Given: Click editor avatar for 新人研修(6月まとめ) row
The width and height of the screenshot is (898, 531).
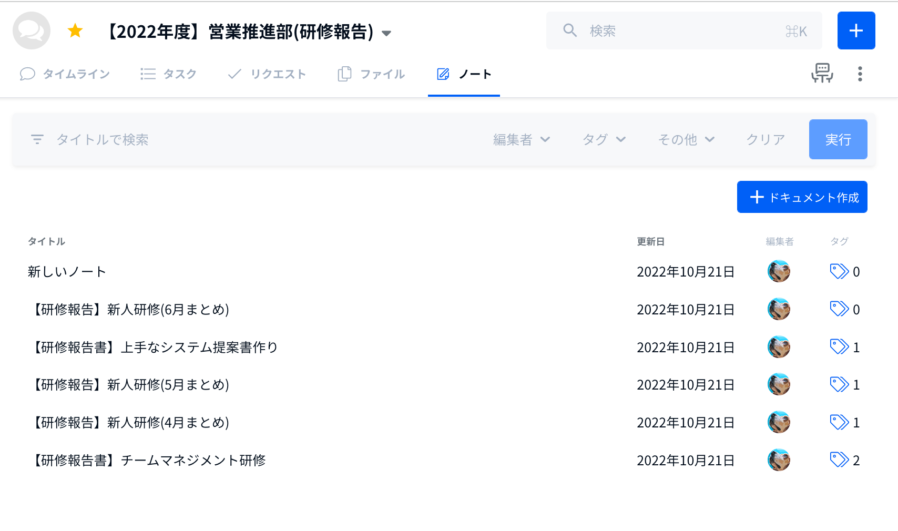Looking at the screenshot, I should coord(779,309).
